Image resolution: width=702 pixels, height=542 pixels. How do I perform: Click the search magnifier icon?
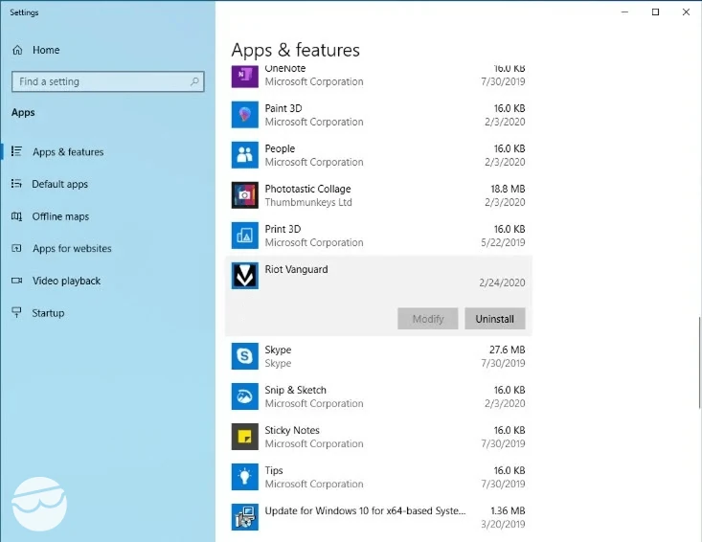tap(194, 81)
